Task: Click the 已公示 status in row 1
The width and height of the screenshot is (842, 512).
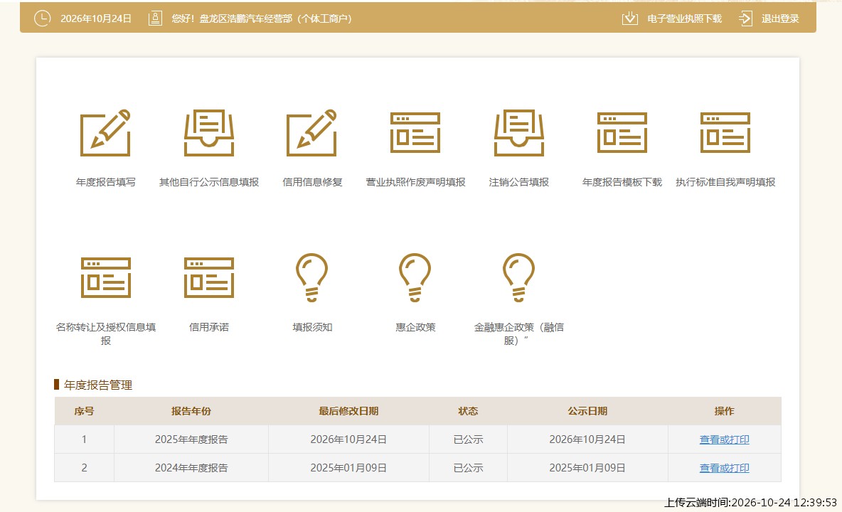Action: click(468, 439)
